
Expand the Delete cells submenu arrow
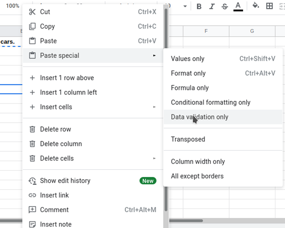(x=154, y=158)
